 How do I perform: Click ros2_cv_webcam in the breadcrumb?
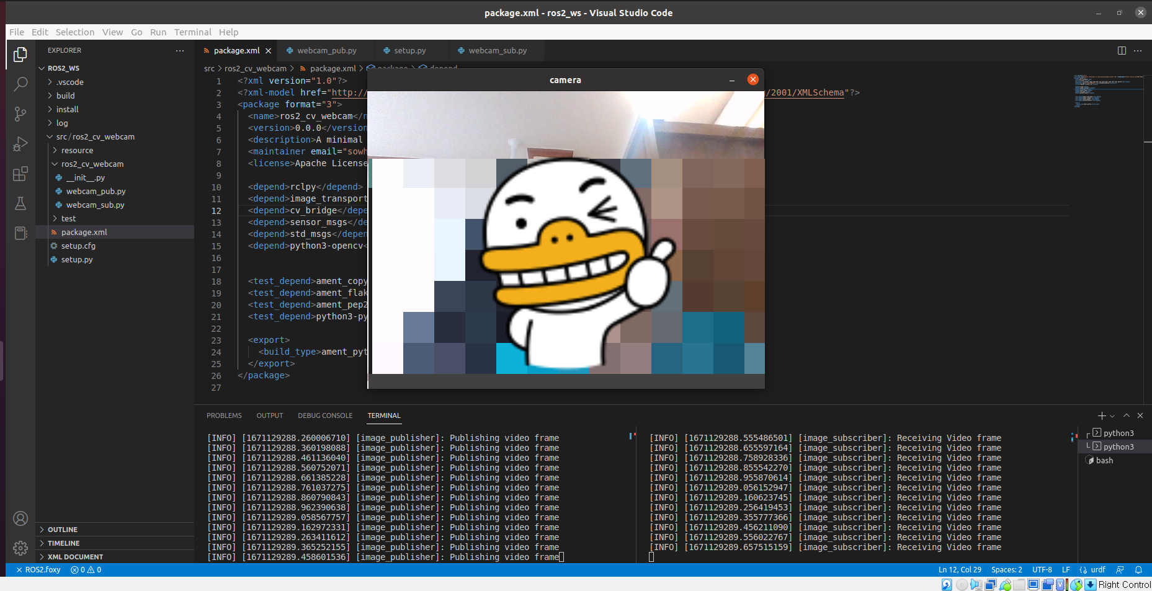tap(256, 69)
